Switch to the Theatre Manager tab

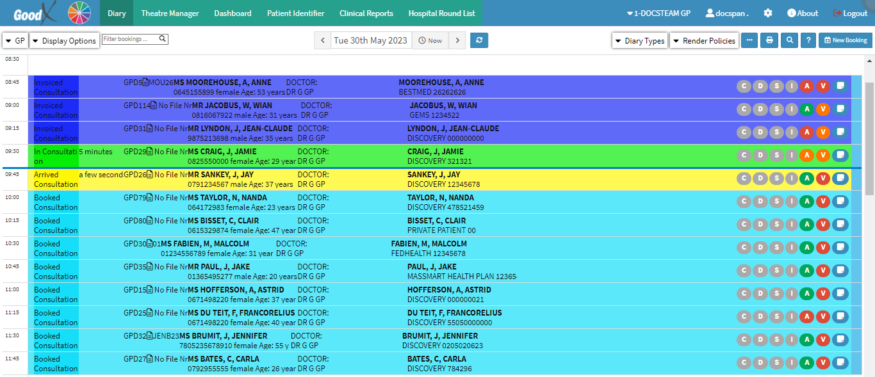coord(170,13)
